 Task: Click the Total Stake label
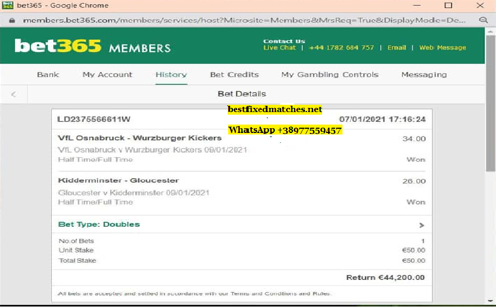coord(77,261)
